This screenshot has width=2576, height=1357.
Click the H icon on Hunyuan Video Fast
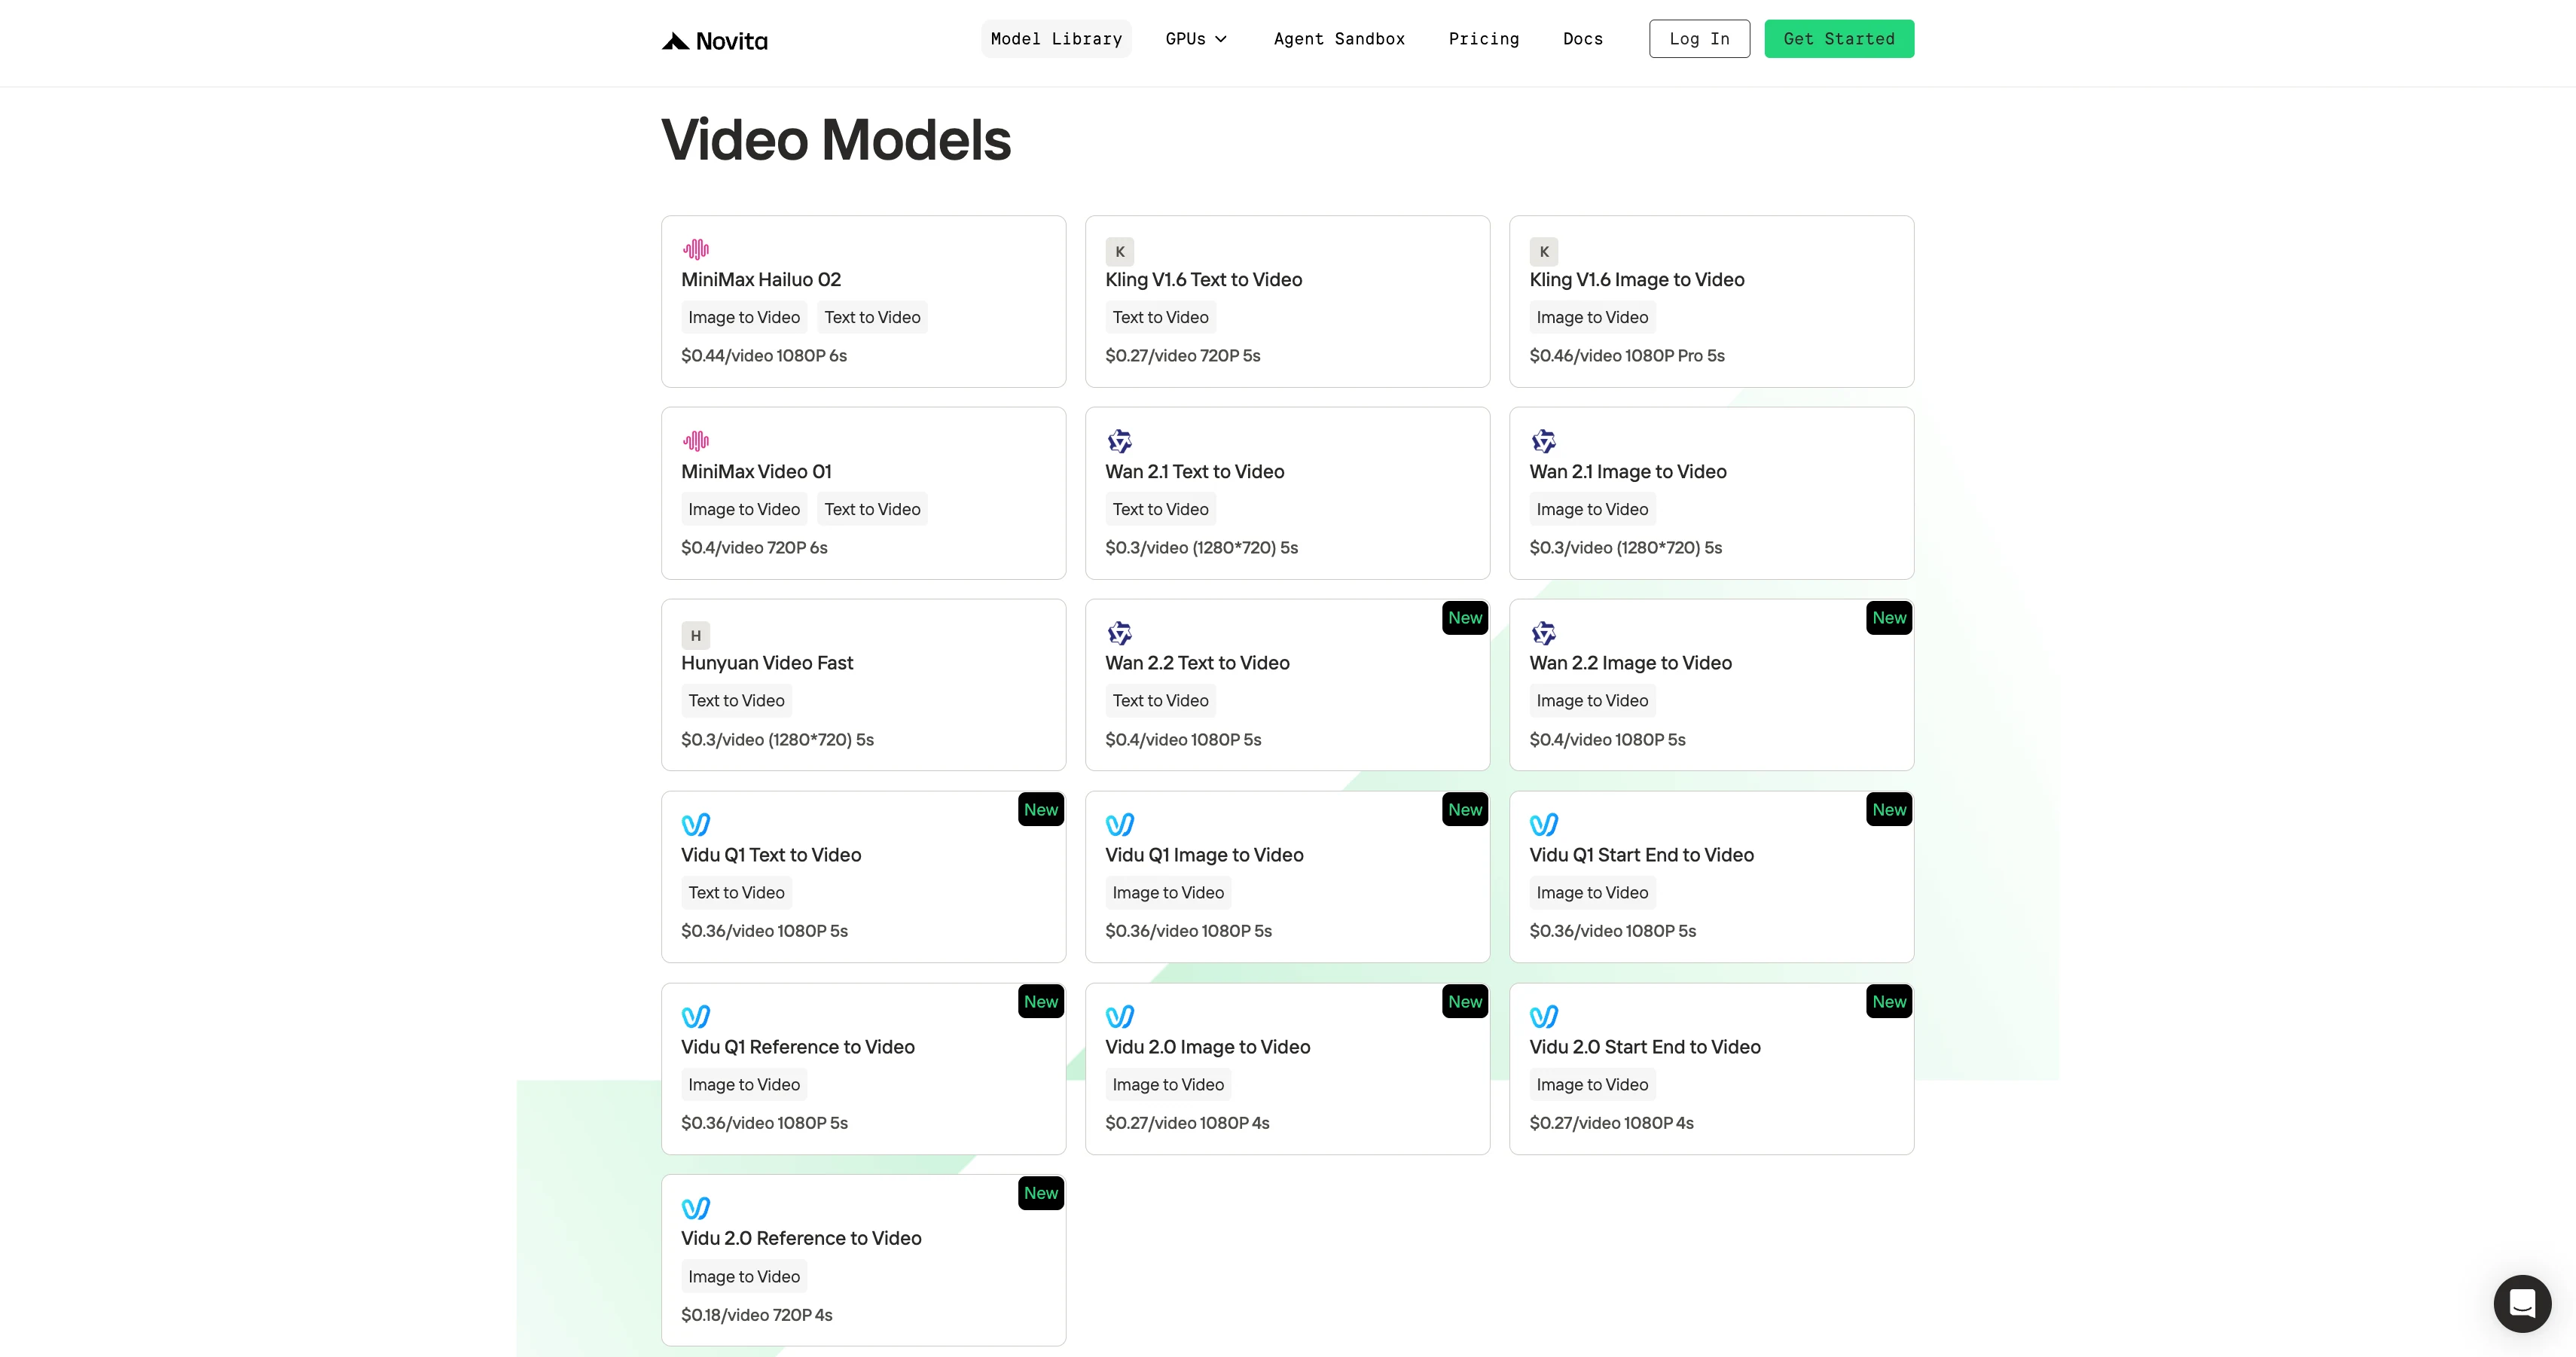696,635
